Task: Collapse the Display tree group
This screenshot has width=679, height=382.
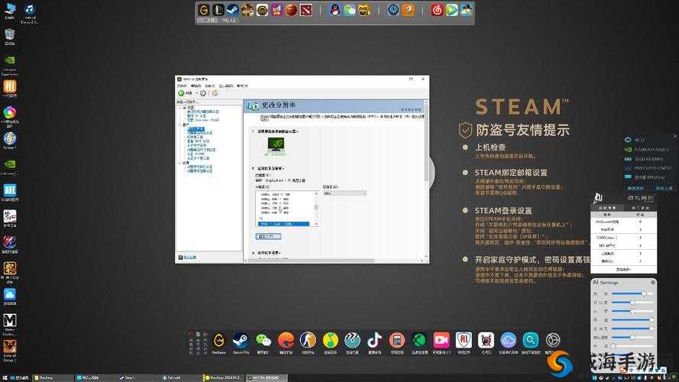Action: click(x=180, y=125)
